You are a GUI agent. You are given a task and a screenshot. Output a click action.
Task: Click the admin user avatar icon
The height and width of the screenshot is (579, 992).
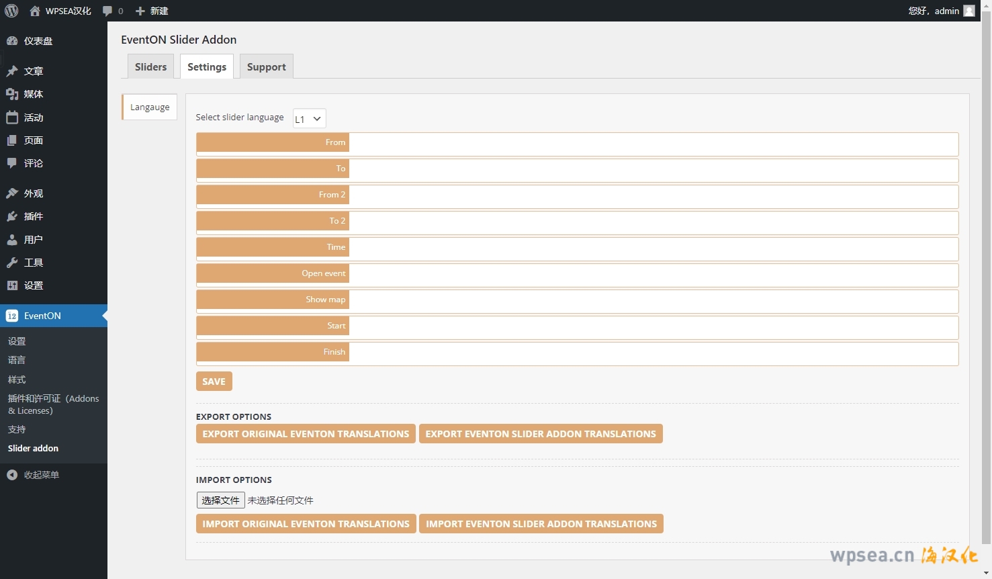(968, 11)
